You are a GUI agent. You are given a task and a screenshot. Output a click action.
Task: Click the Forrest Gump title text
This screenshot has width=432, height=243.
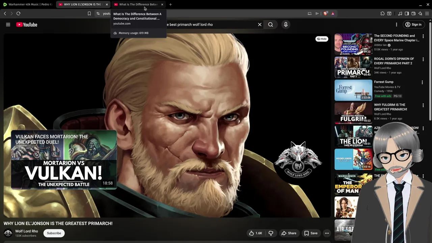[x=384, y=82]
